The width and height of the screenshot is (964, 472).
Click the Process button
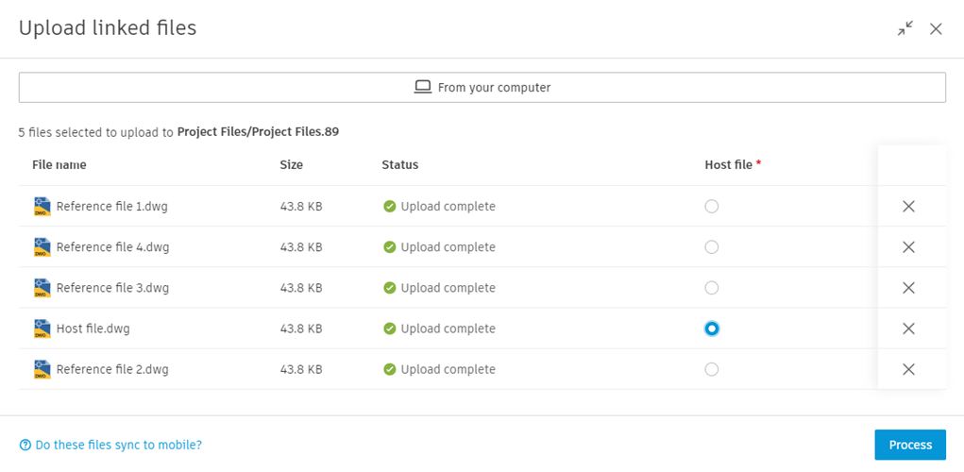(x=910, y=445)
